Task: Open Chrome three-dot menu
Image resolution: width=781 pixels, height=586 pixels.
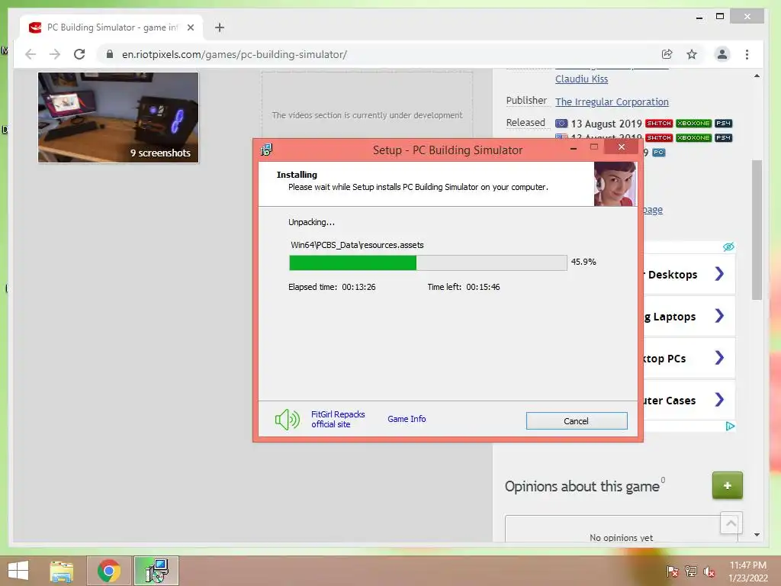Action: pyautogui.click(x=747, y=54)
